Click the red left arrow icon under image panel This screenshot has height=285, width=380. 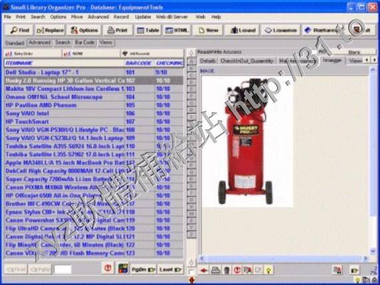(204, 270)
